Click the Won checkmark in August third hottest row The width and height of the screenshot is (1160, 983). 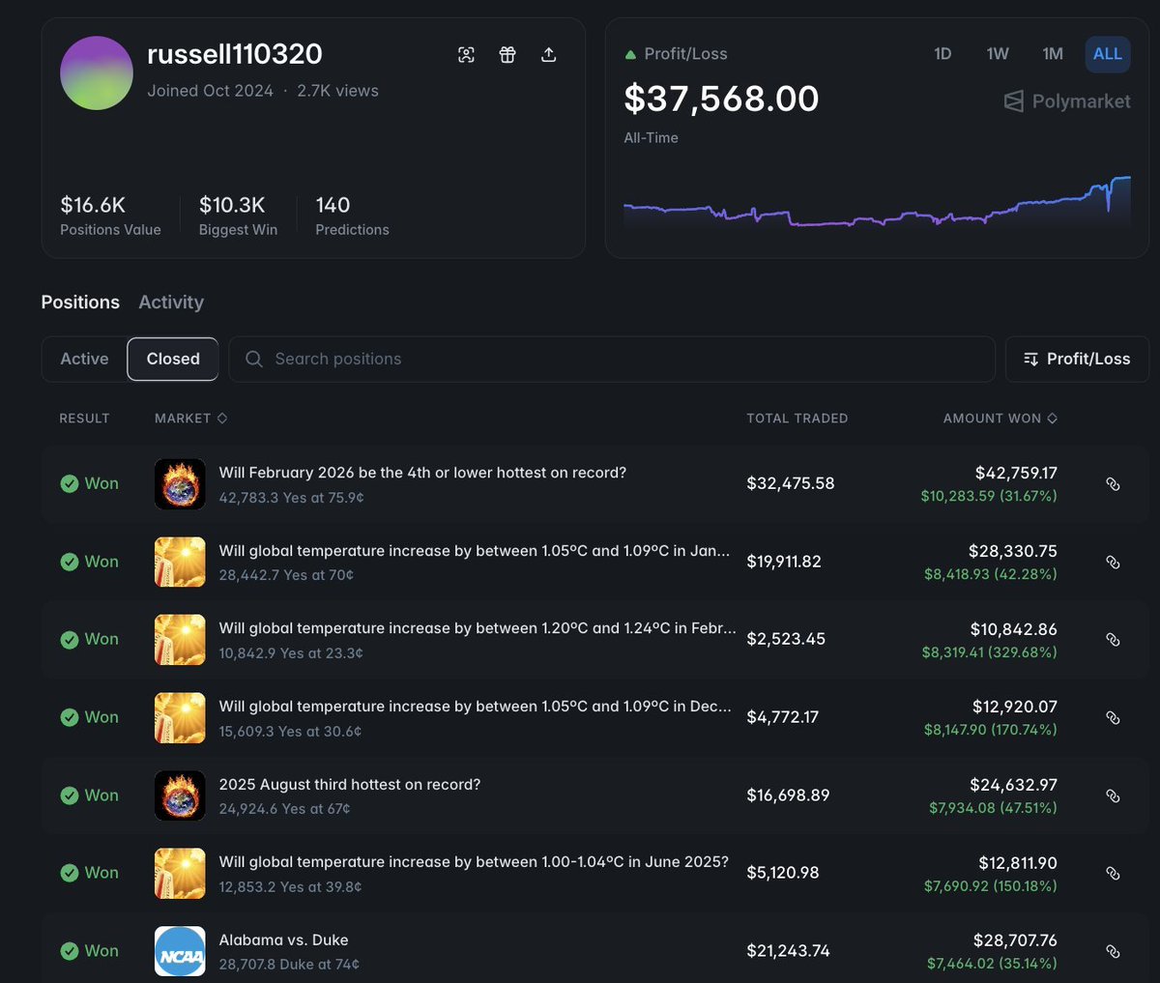coord(70,795)
